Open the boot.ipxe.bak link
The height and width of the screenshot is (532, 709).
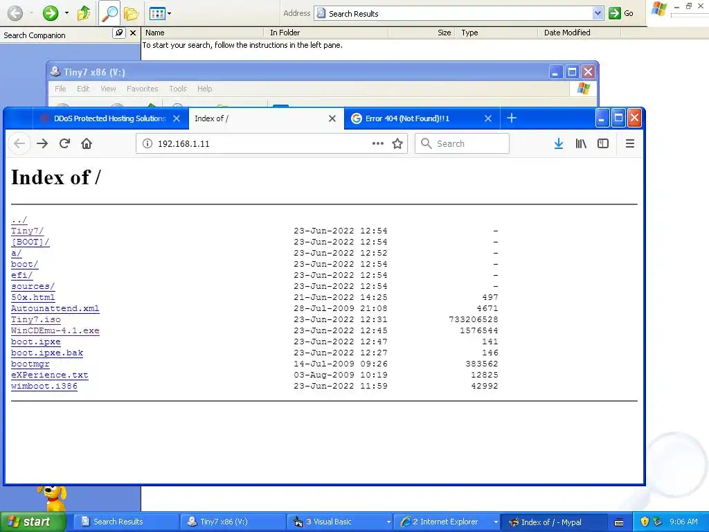click(46, 353)
